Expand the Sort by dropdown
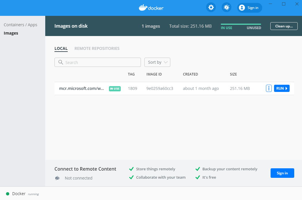Image resolution: width=302 pixels, height=200 pixels. (157, 62)
